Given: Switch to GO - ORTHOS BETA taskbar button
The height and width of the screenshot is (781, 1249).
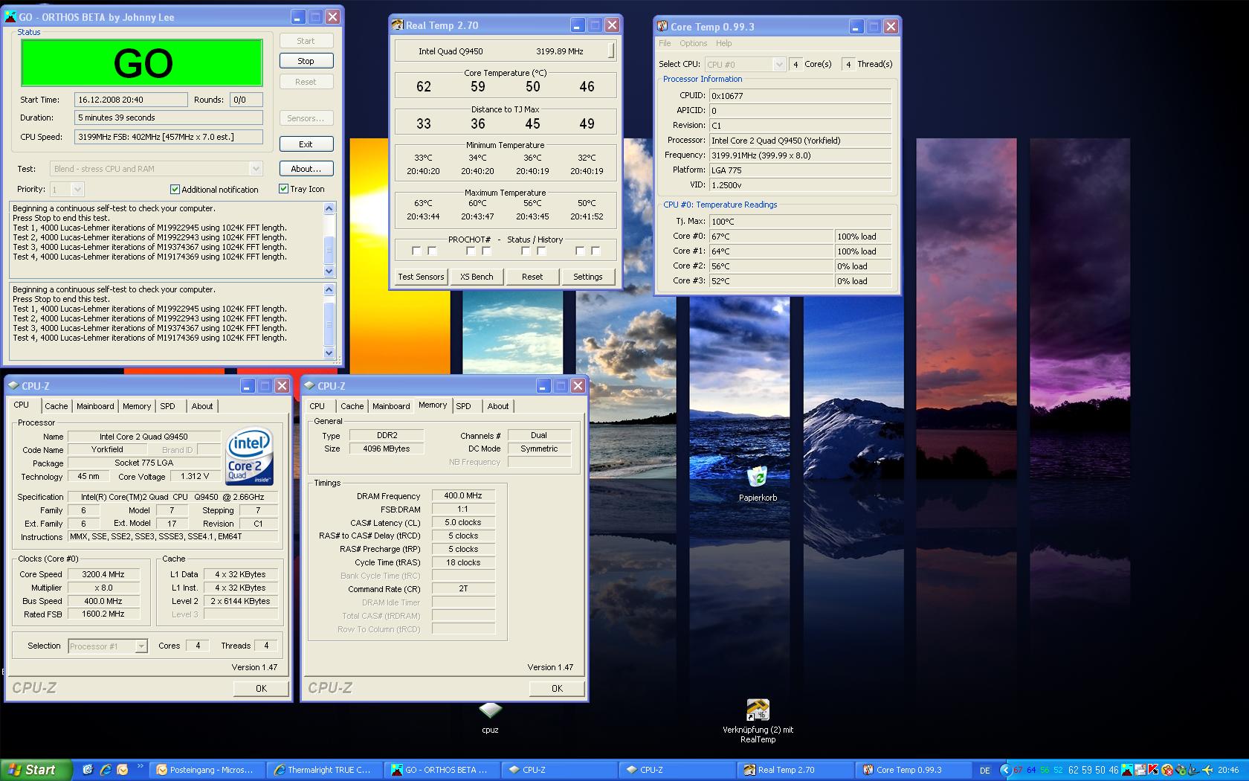Looking at the screenshot, I should [x=442, y=770].
